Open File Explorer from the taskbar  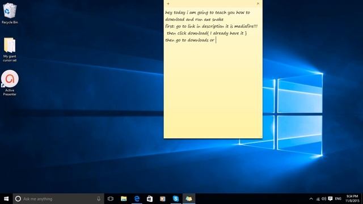pos(124,199)
